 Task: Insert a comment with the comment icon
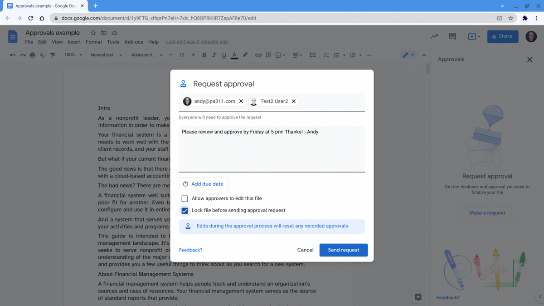pyautogui.click(x=269, y=55)
